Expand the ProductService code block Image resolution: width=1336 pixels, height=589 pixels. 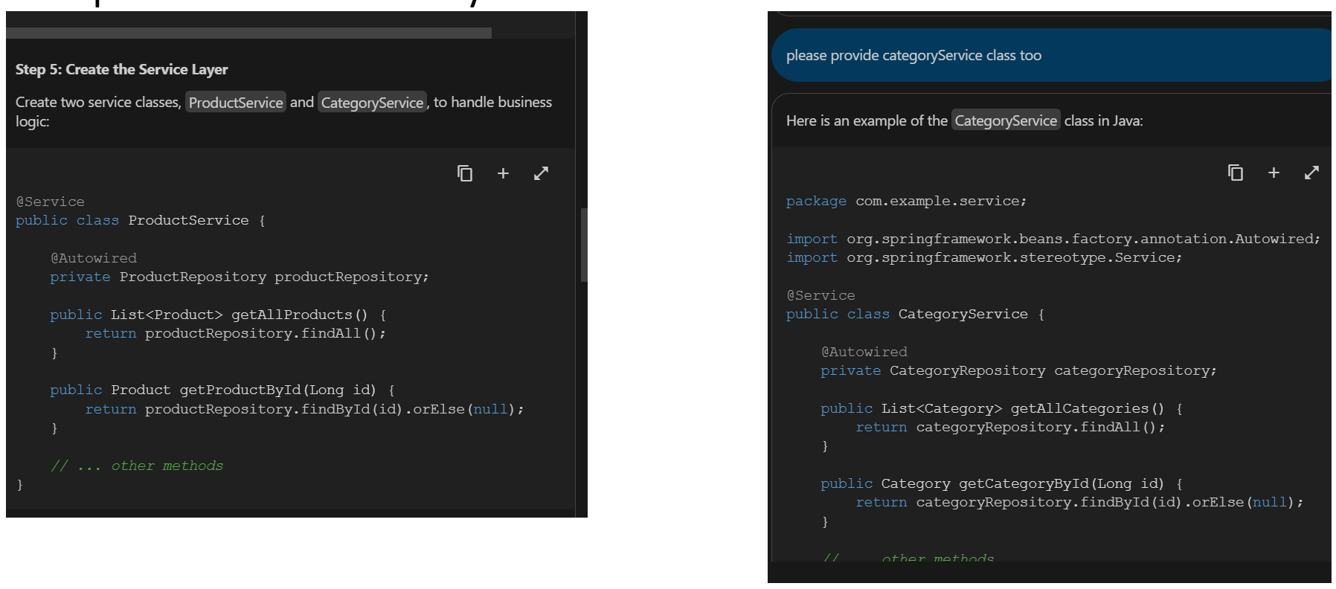tap(541, 173)
